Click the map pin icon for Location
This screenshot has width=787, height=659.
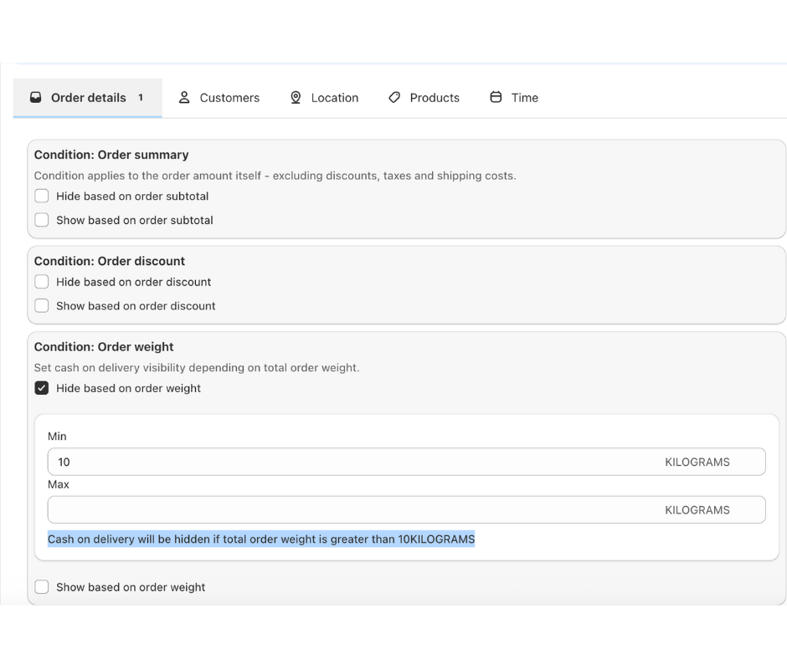[x=296, y=98]
